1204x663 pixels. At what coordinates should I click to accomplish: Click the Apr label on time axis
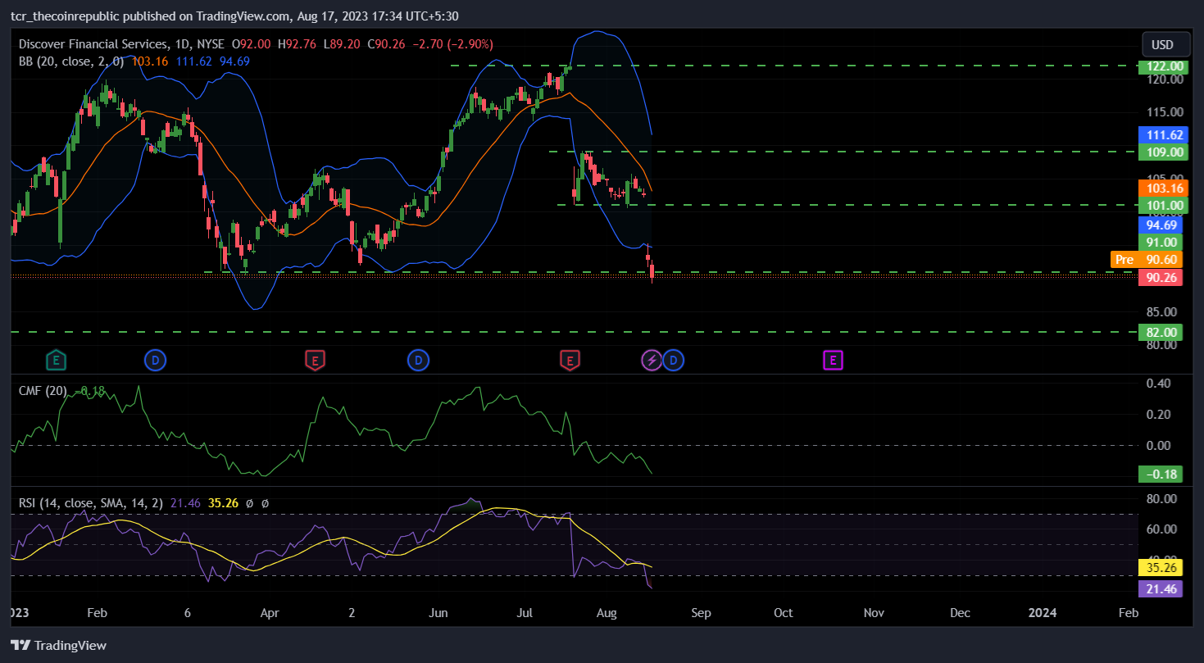coord(269,612)
